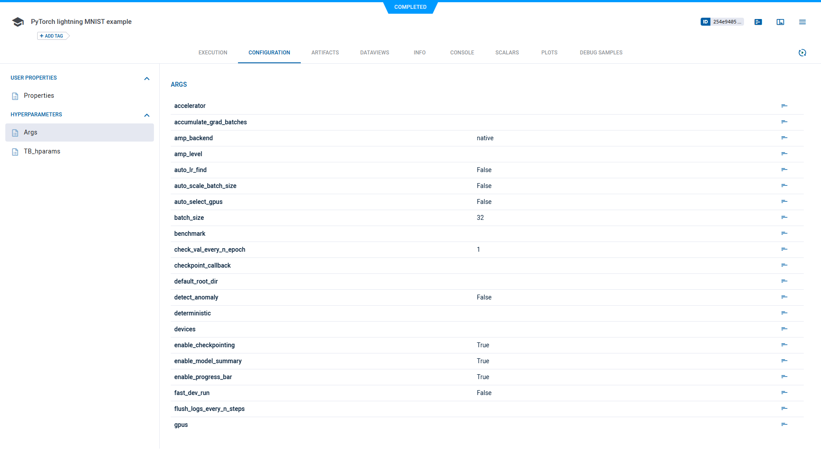Open the experiment details panel icon
The height and width of the screenshot is (449, 821).
click(x=758, y=22)
